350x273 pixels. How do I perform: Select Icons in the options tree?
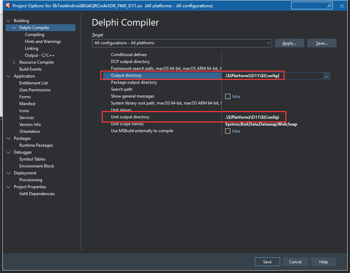tap(24, 111)
